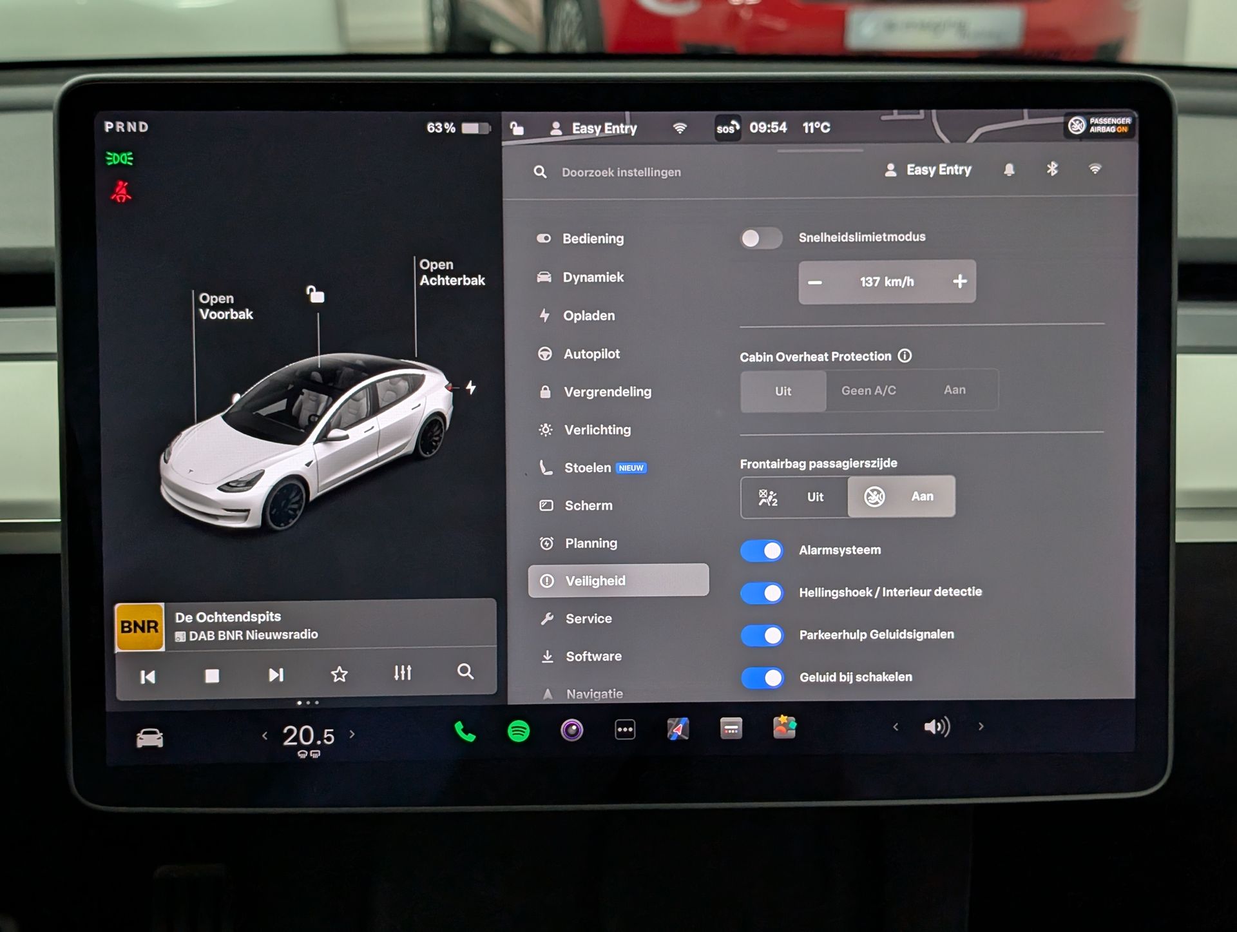Tap the notification bell icon
This screenshot has width=1237, height=932.
click(x=1009, y=170)
